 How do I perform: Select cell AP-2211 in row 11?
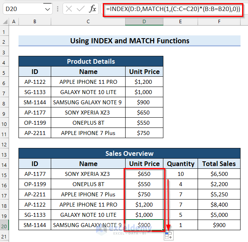(35, 133)
